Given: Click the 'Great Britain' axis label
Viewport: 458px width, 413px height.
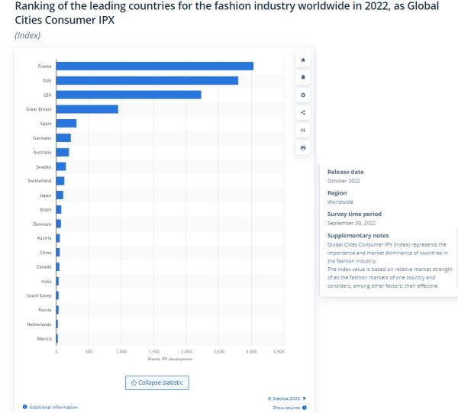Looking at the screenshot, I should click(x=39, y=109).
